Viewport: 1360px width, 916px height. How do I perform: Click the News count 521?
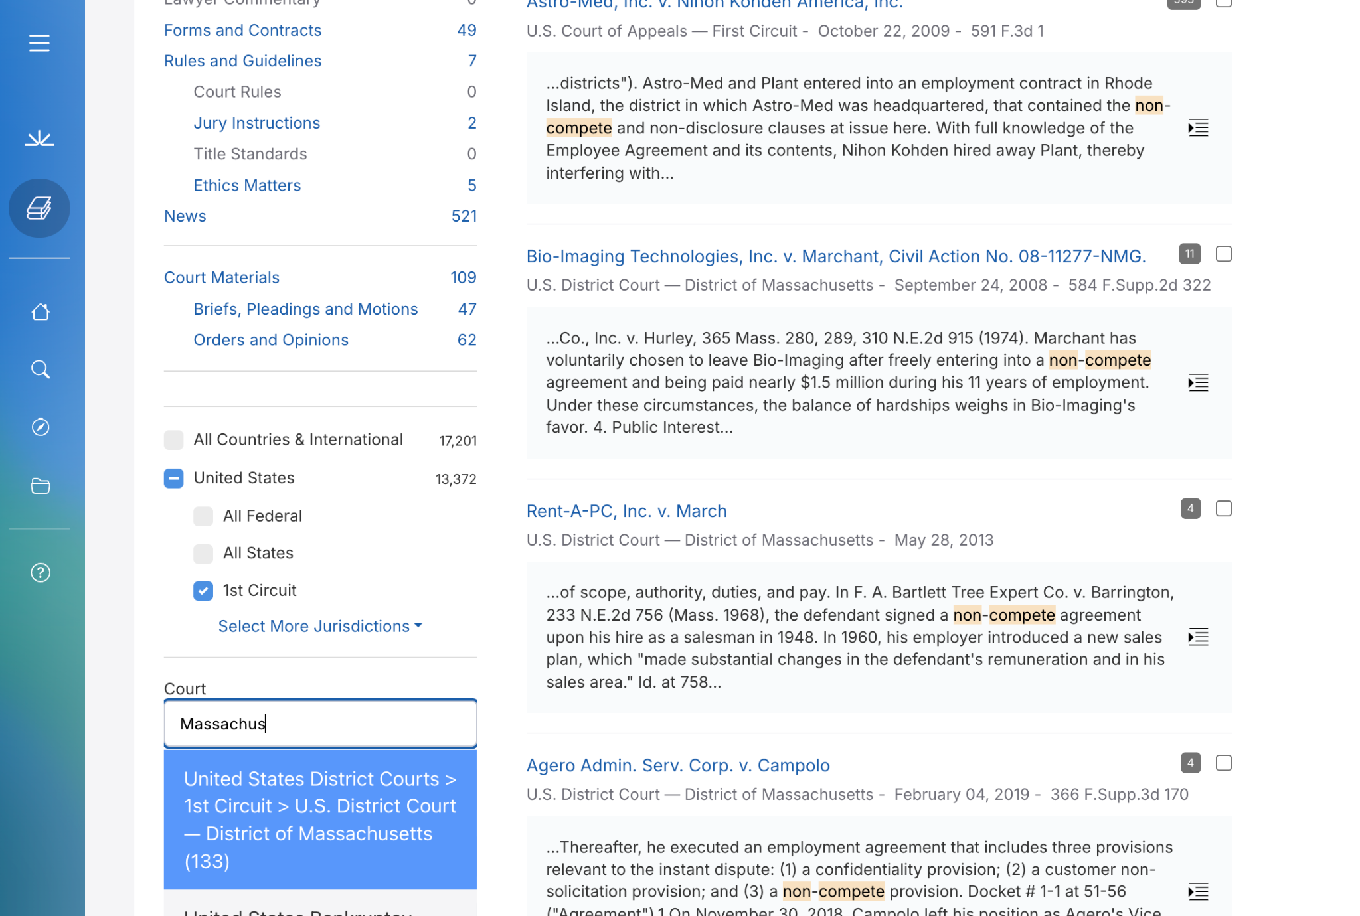pyautogui.click(x=464, y=216)
